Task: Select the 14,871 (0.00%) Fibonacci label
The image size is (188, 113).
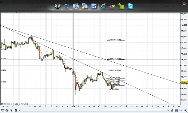Action: pos(113,89)
